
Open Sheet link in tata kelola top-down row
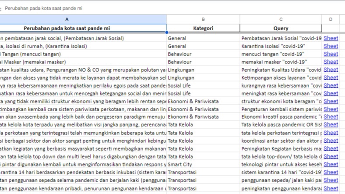point(331,156)
